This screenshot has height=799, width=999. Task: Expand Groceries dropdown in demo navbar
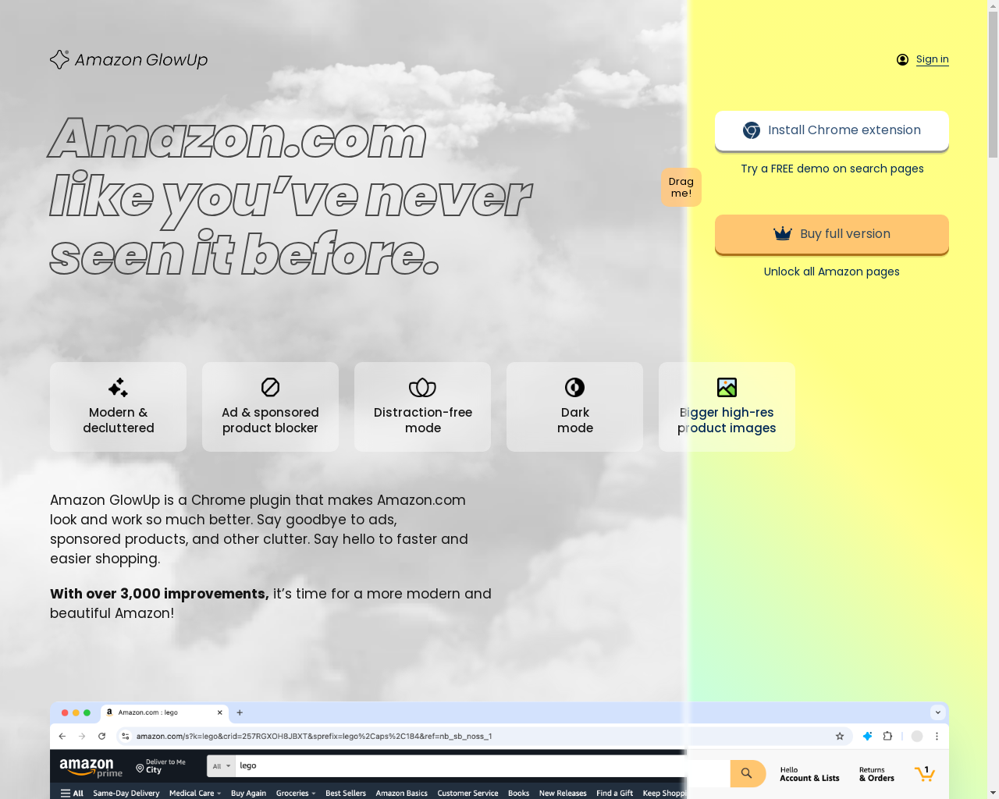296,793
